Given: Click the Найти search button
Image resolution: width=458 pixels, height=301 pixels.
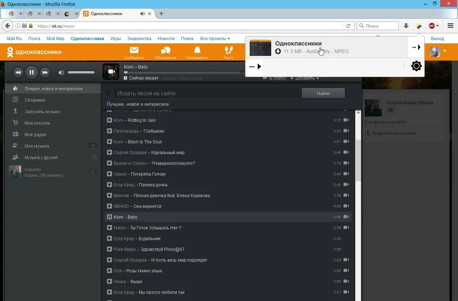Looking at the screenshot, I should coord(323,93).
